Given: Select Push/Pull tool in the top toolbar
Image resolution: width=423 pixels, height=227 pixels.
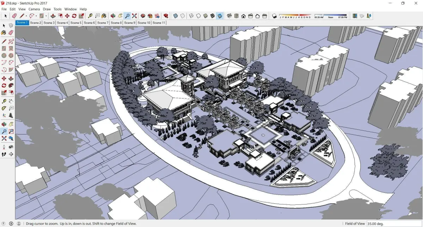Looking at the screenshot, I should coord(53,16).
